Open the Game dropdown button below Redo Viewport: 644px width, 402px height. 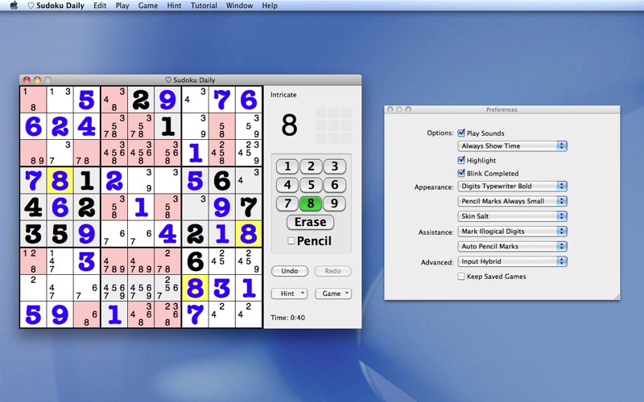pos(333,293)
